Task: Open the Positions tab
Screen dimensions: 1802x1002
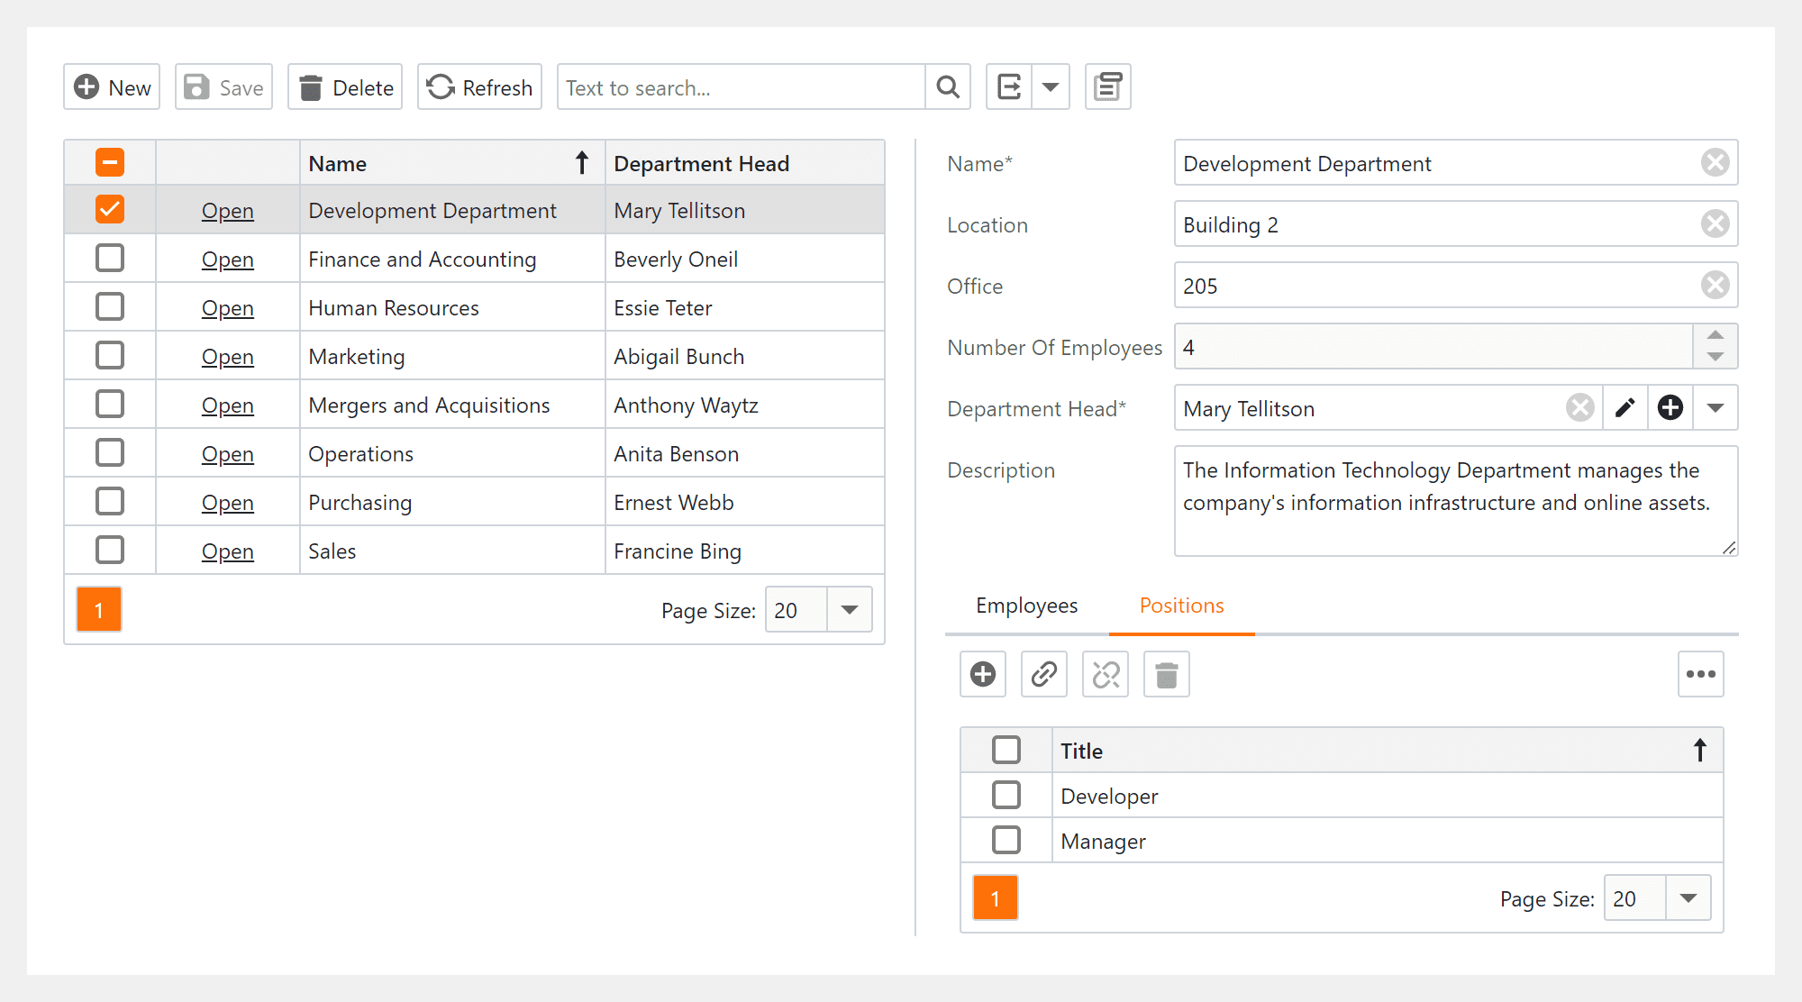Action: [x=1181, y=606]
